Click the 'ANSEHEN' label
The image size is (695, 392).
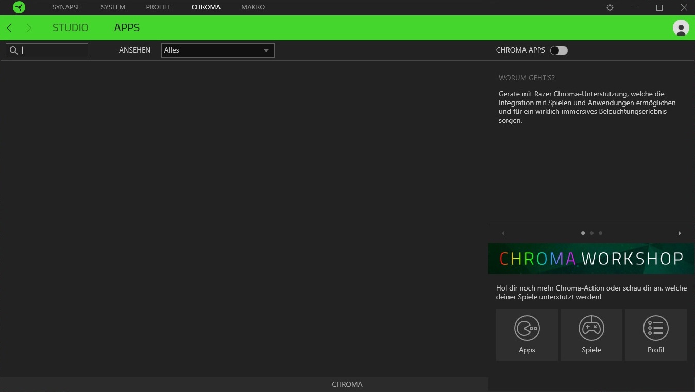coord(135,50)
